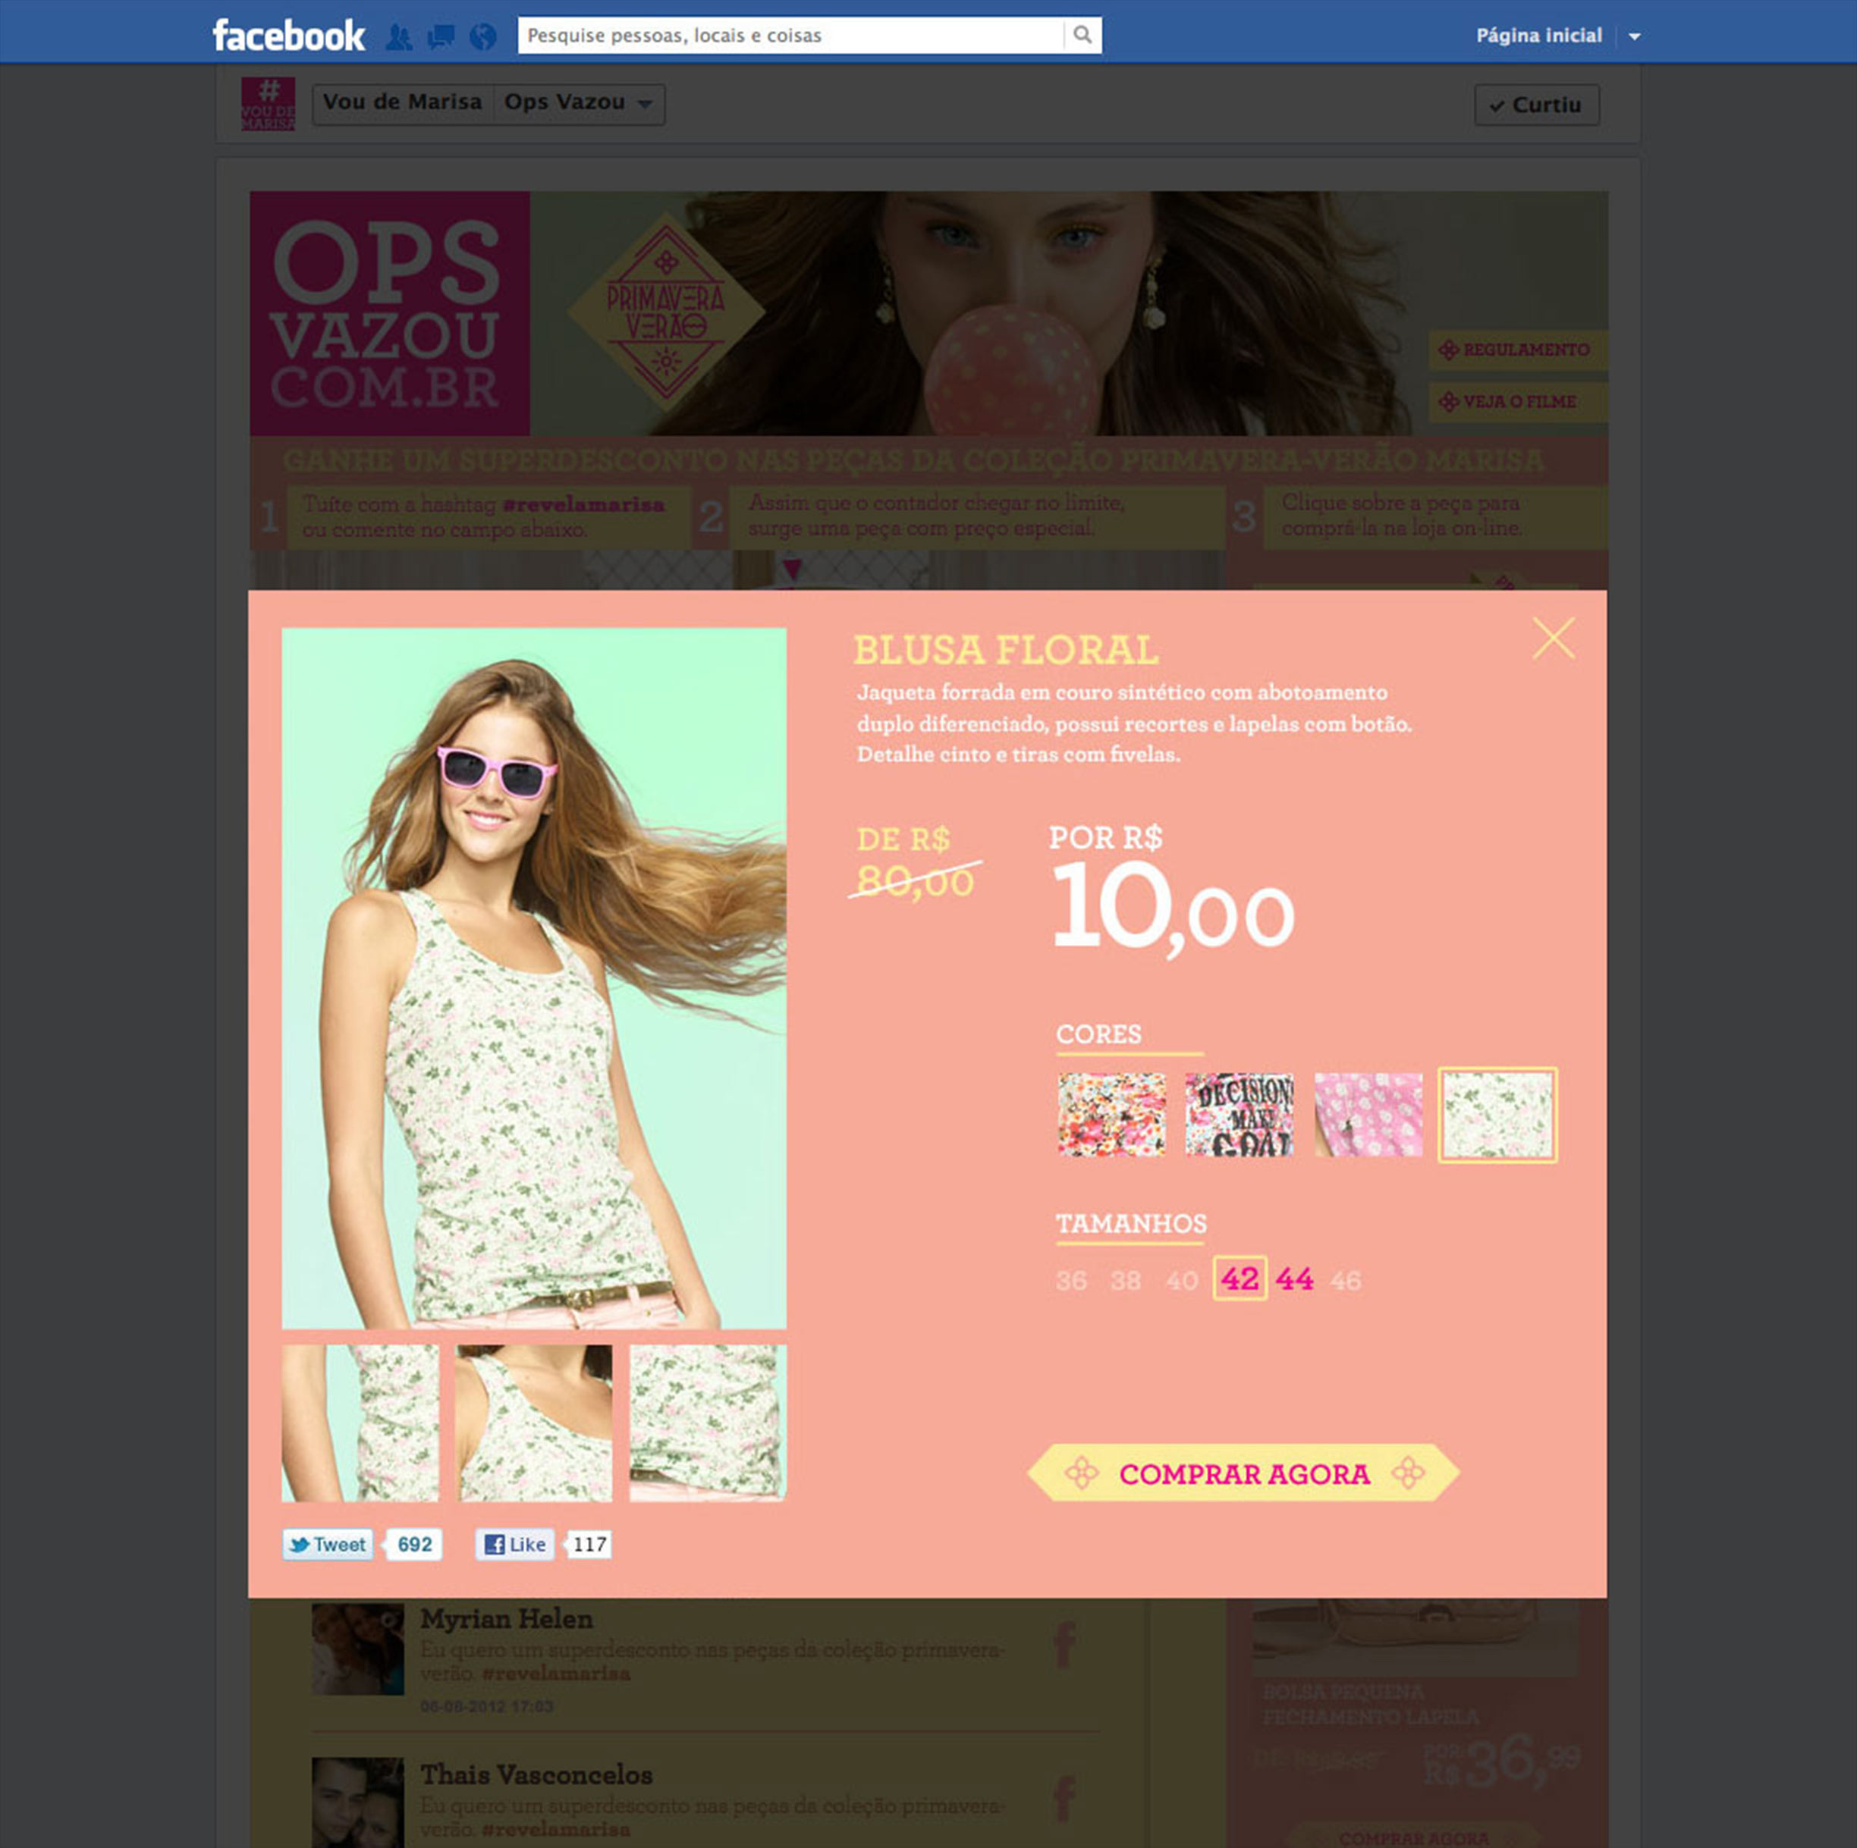Click the Tamanhos heading
1857x1848 pixels.
pos(1131,1223)
